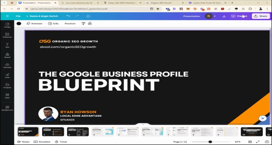272x145 pixels.
Task: Select page 1 thumbnail
Action: pos(28,132)
